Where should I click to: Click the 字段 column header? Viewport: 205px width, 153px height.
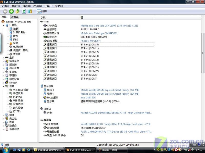tap(59, 17)
